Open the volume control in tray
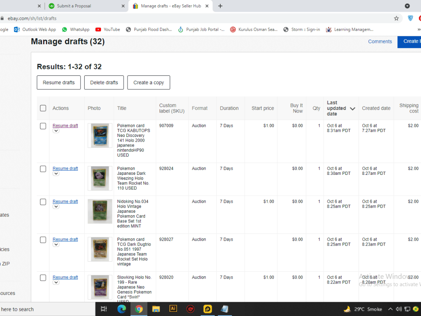Image resolution: width=421 pixels, height=316 pixels. coord(399,309)
